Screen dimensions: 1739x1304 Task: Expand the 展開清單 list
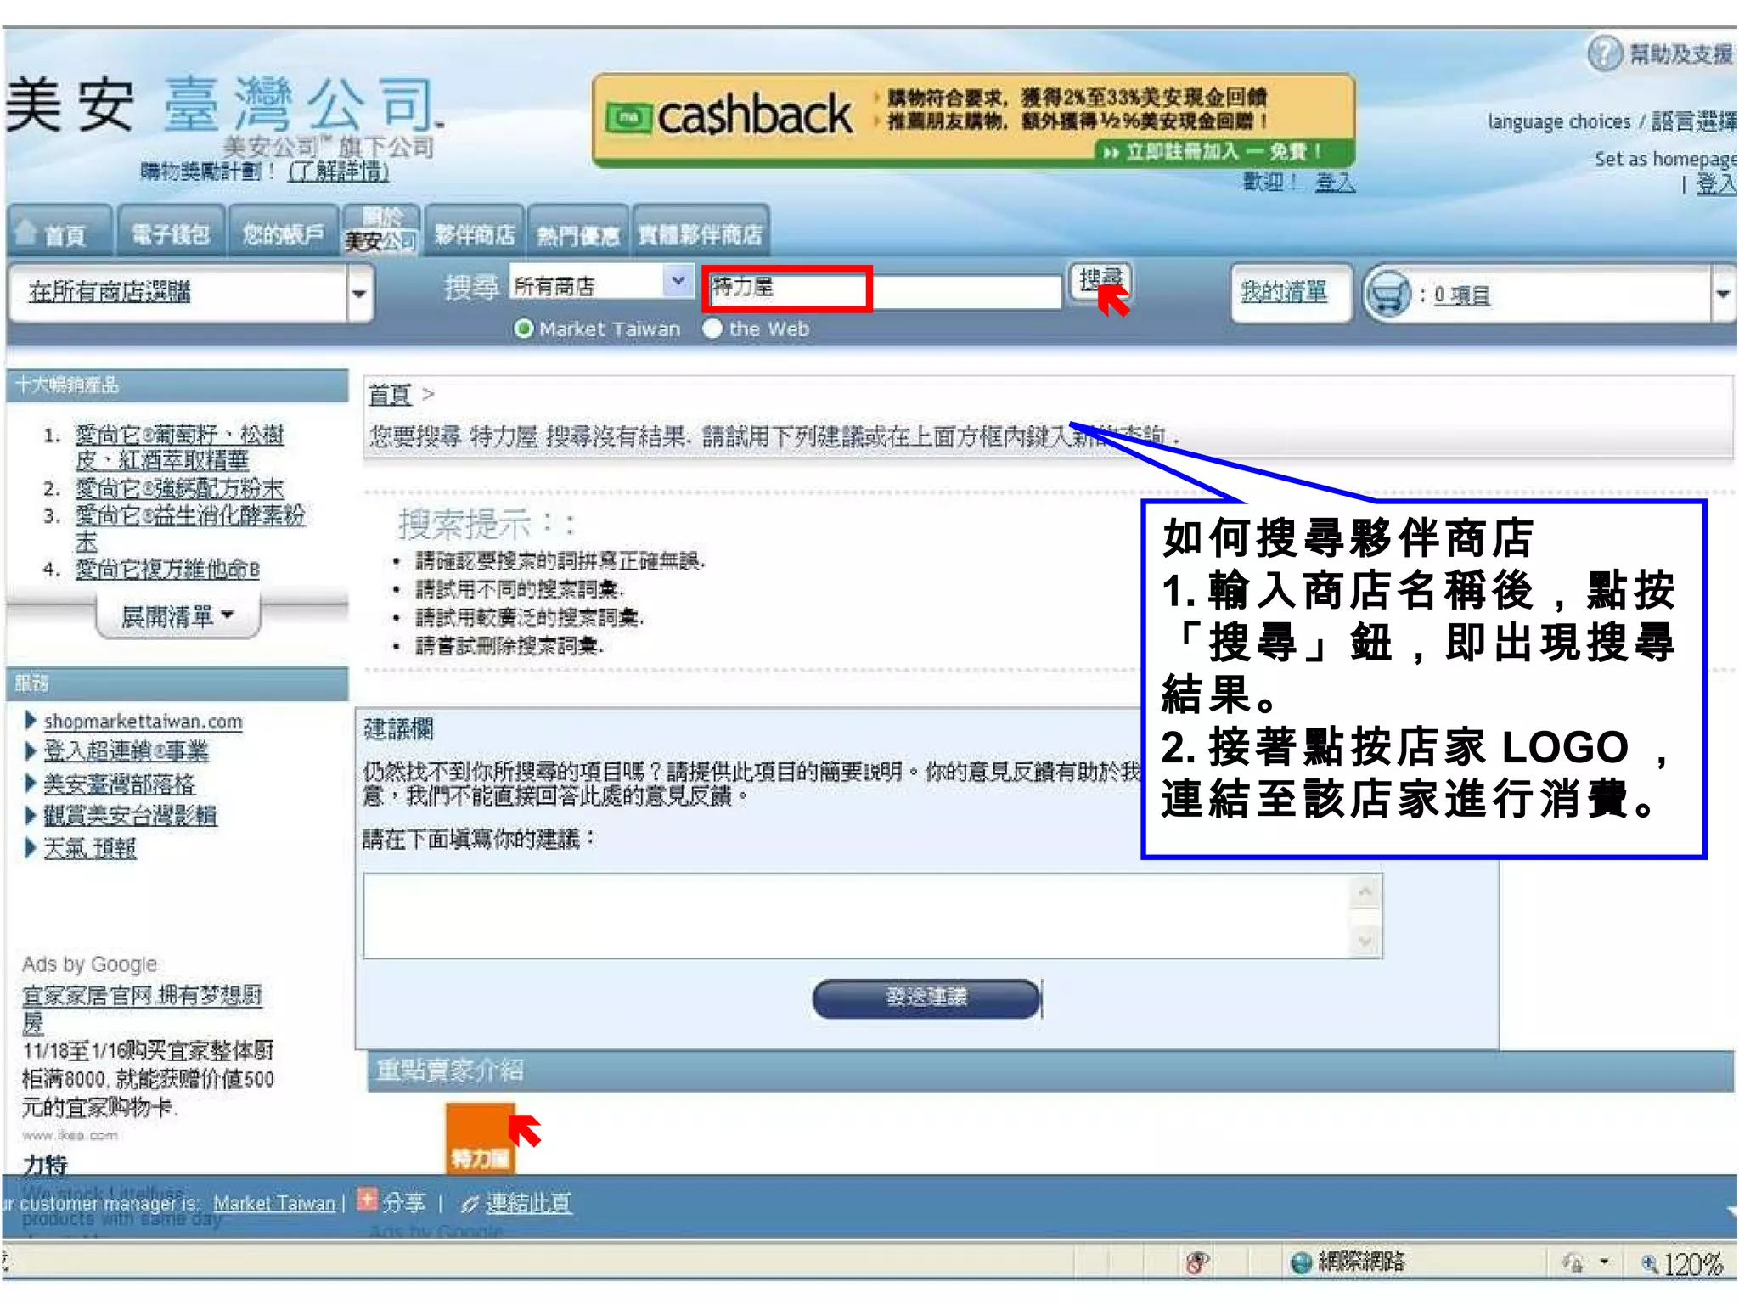[177, 616]
